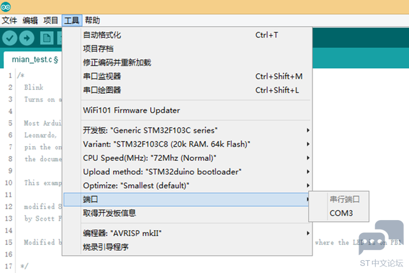Click the Arduino logo in title bar
Viewport: 409px width, 273px height.
click(x=6, y=7)
